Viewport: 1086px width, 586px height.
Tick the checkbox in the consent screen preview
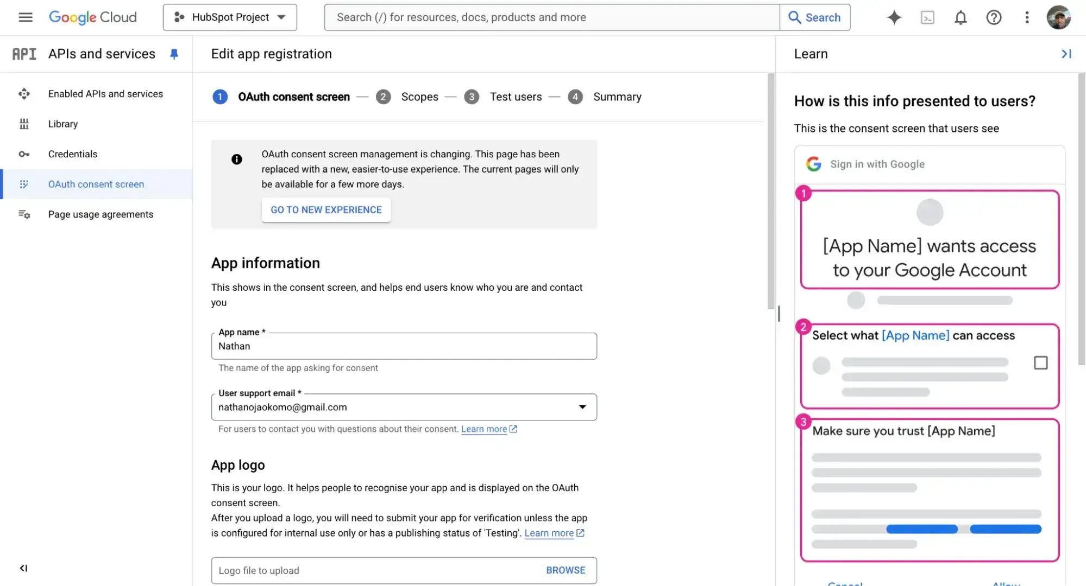click(x=1040, y=363)
